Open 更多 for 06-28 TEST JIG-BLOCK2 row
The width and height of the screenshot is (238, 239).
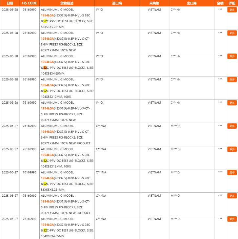click(x=232, y=10)
